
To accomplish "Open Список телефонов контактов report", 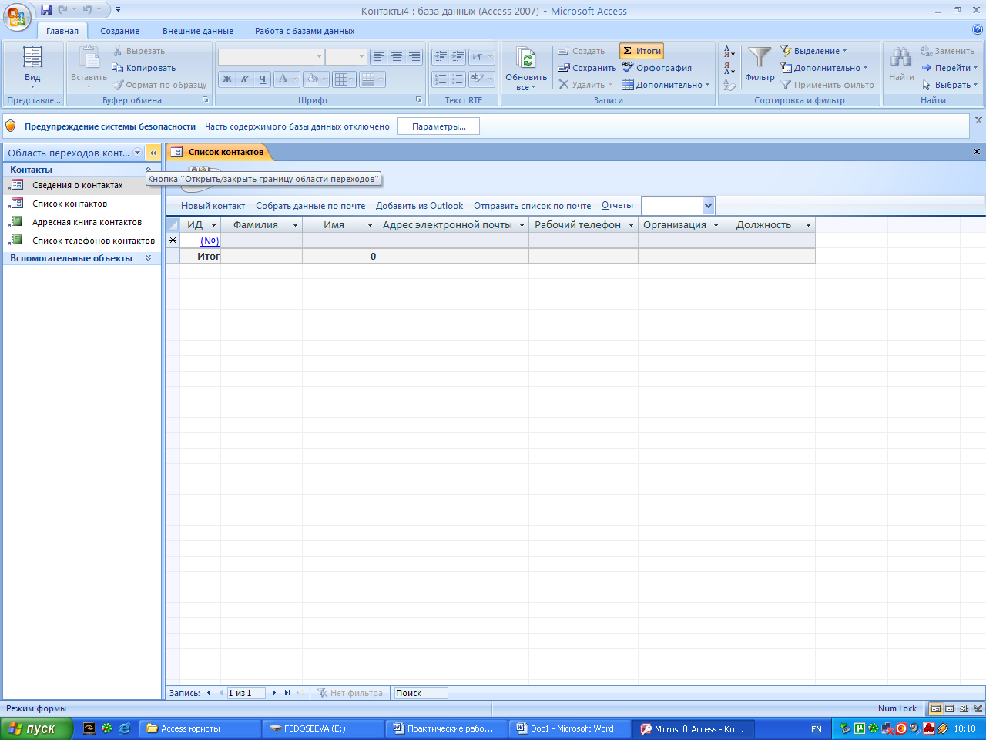I will pos(93,240).
